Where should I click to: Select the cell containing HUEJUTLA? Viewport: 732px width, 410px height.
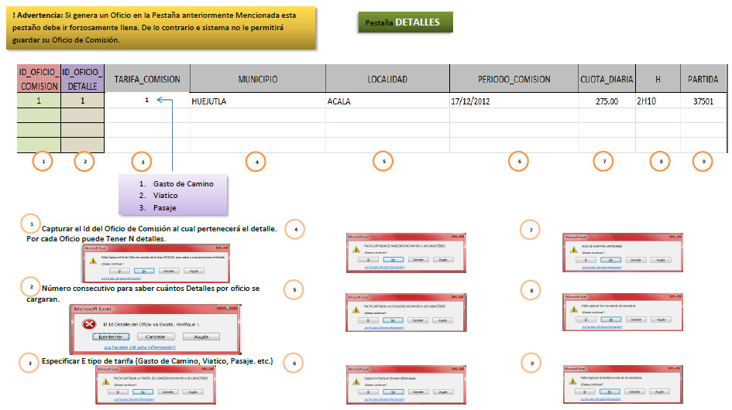(257, 101)
